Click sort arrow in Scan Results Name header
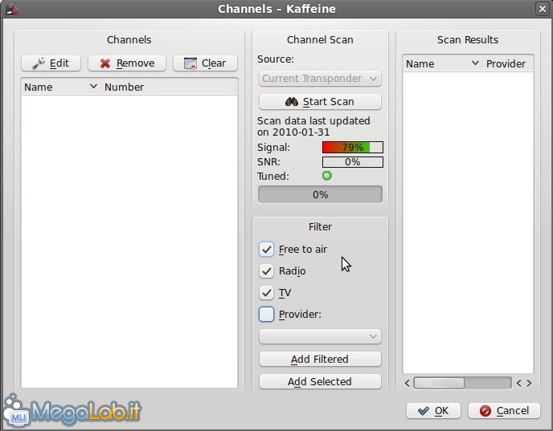Viewport: 553px width, 431px height. [475, 63]
